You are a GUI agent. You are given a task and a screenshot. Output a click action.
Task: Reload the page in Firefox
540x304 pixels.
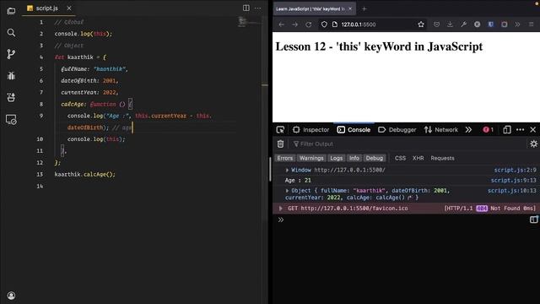click(309, 24)
